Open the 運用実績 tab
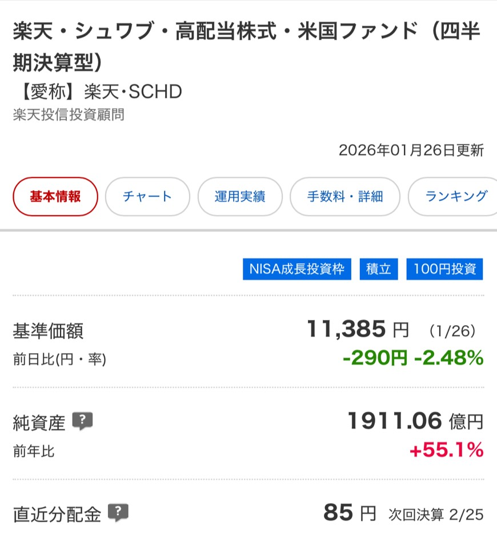This screenshot has height=539, width=497. point(240,197)
